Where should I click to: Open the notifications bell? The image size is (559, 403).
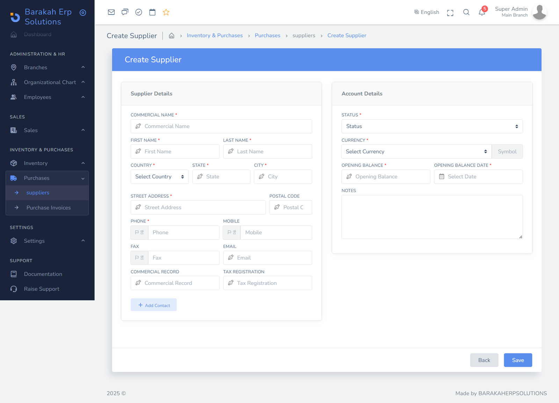tap(482, 13)
